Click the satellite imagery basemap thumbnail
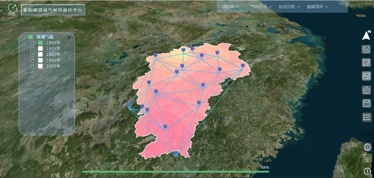 coord(367,159)
